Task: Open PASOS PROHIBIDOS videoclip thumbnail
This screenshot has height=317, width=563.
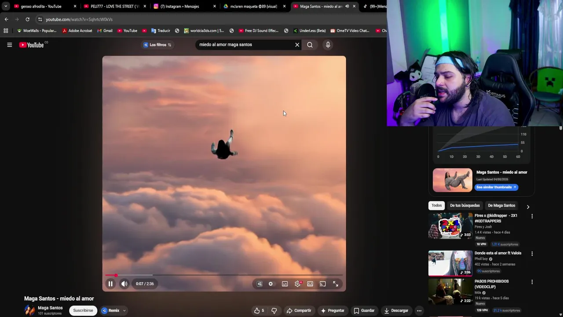Action: (x=450, y=291)
